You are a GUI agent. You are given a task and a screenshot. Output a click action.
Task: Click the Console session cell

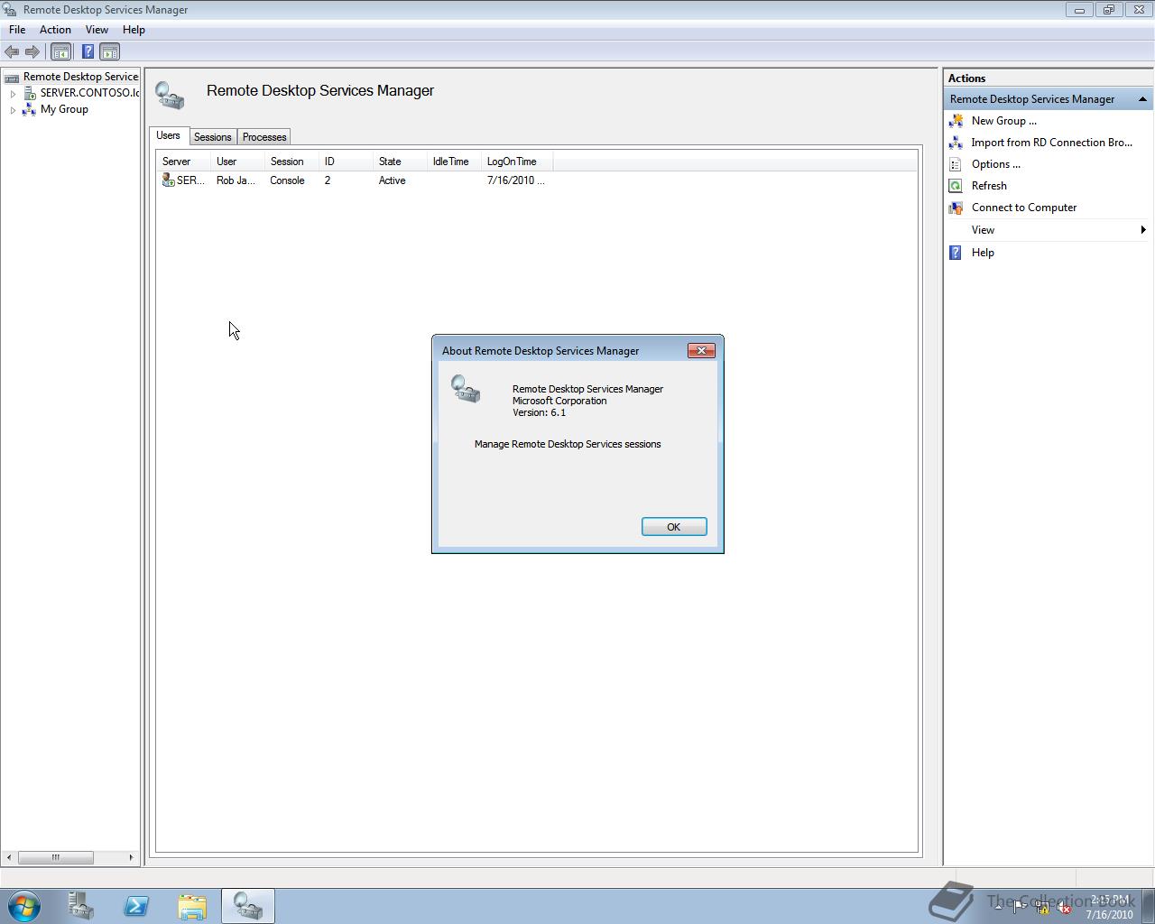[x=287, y=180]
